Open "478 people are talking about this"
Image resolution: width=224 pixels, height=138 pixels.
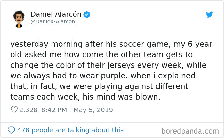pyautogui.click(x=70, y=130)
